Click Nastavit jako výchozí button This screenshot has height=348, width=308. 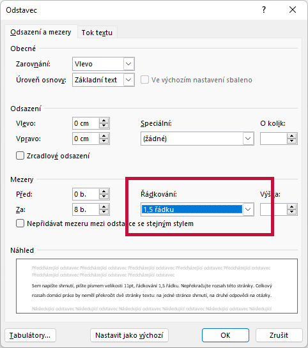coord(129,335)
